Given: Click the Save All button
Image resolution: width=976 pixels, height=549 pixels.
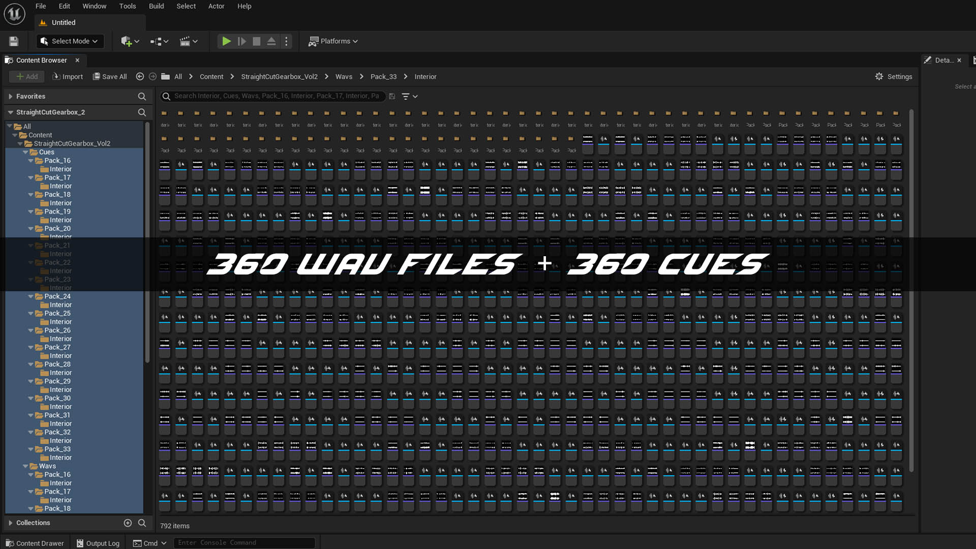Looking at the screenshot, I should [x=110, y=76].
